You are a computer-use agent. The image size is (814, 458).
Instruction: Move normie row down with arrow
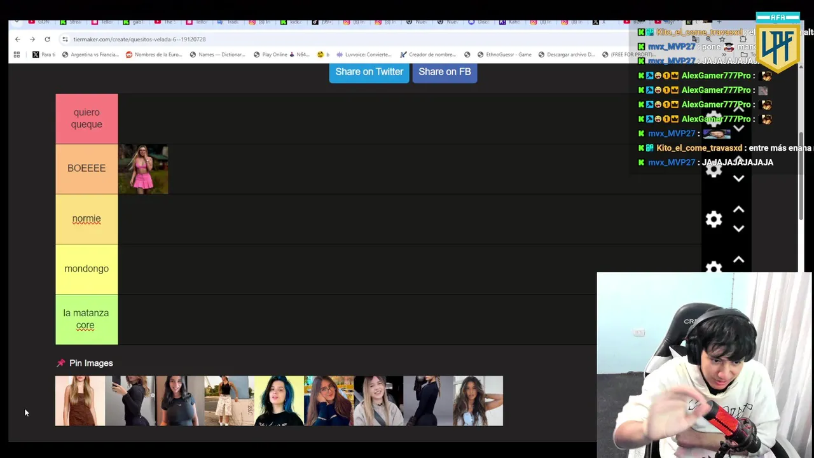pos(738,229)
